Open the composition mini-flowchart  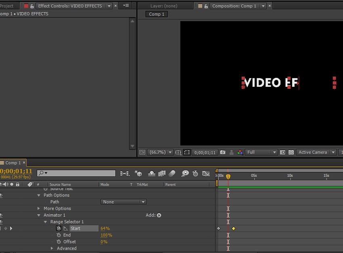125,174
